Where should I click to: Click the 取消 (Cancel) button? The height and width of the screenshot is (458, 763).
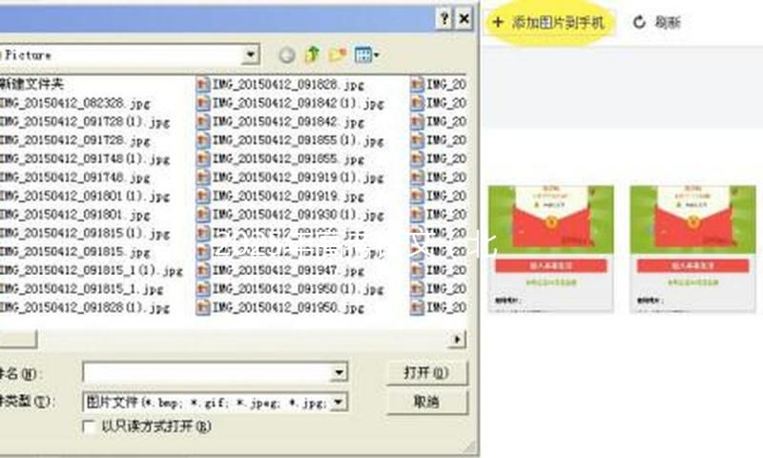426,402
